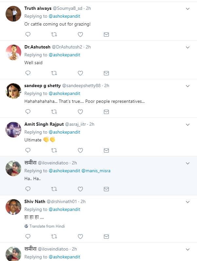Open Amit Singh Rajput's profile name
Image resolution: width=197 pixels, height=261 pixels.
(43, 124)
